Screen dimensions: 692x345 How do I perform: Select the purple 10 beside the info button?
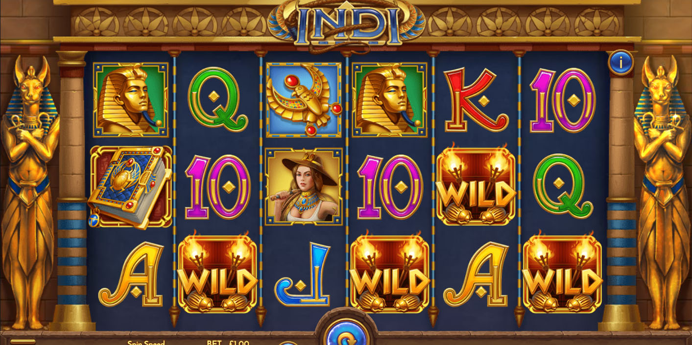[562, 100]
